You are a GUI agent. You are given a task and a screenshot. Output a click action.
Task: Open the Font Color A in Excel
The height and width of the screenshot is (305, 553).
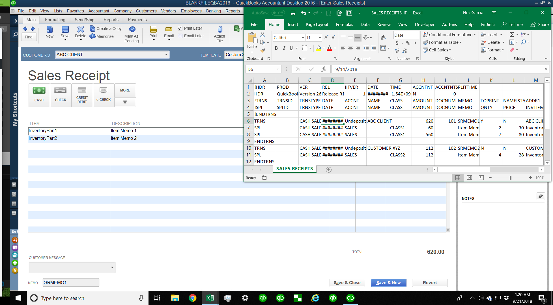click(x=329, y=48)
